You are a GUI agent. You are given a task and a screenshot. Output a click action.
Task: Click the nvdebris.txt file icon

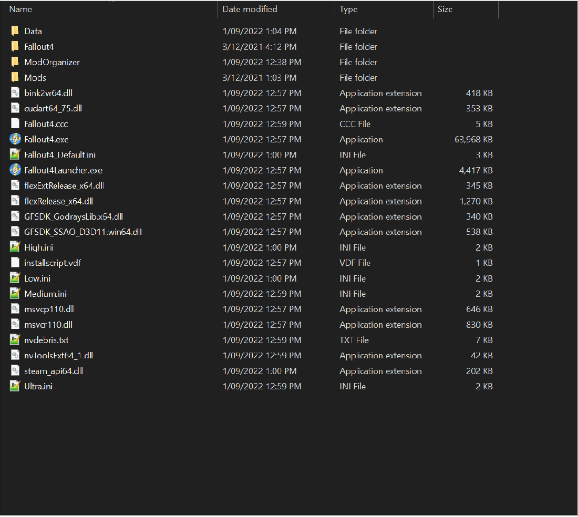click(15, 340)
